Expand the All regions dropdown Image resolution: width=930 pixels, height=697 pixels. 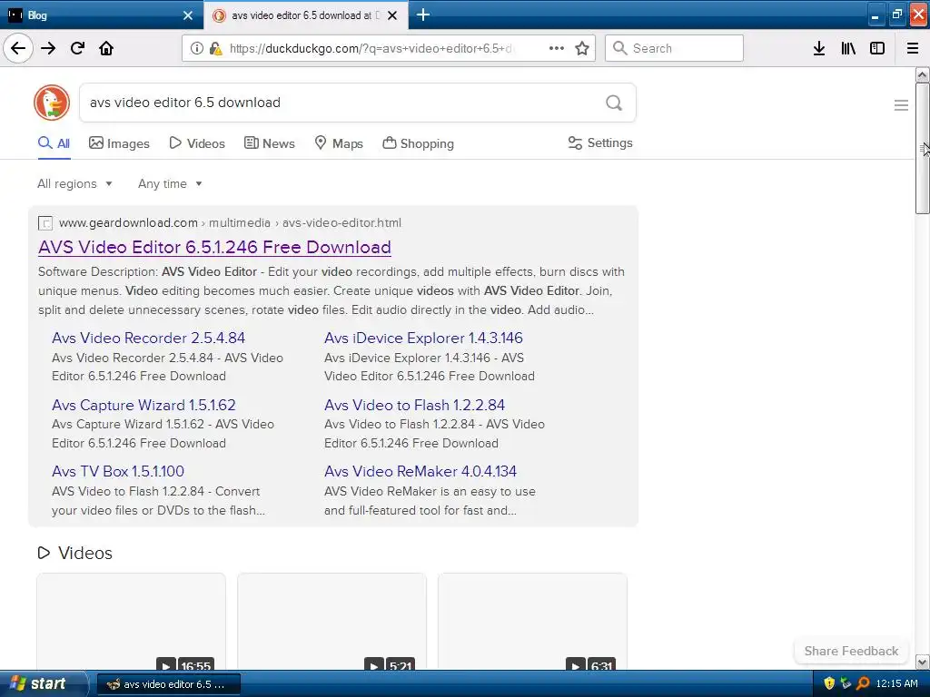(74, 183)
